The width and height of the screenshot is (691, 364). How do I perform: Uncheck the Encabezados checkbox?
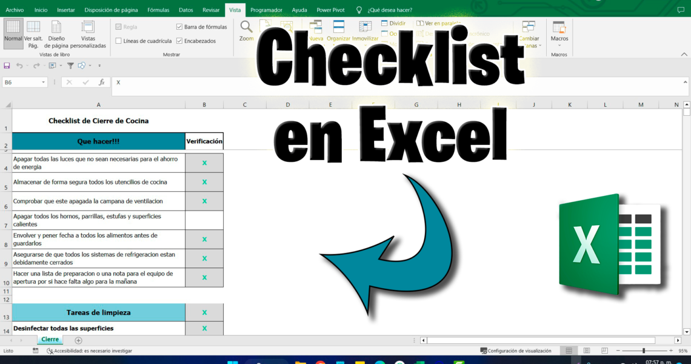[x=179, y=41]
